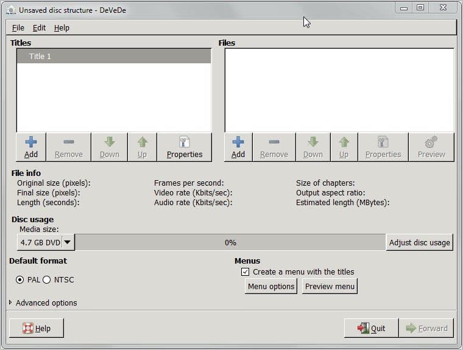Quit DeVeDe using the Quit button
Viewport: 463px width, 350px height.
tap(371, 328)
